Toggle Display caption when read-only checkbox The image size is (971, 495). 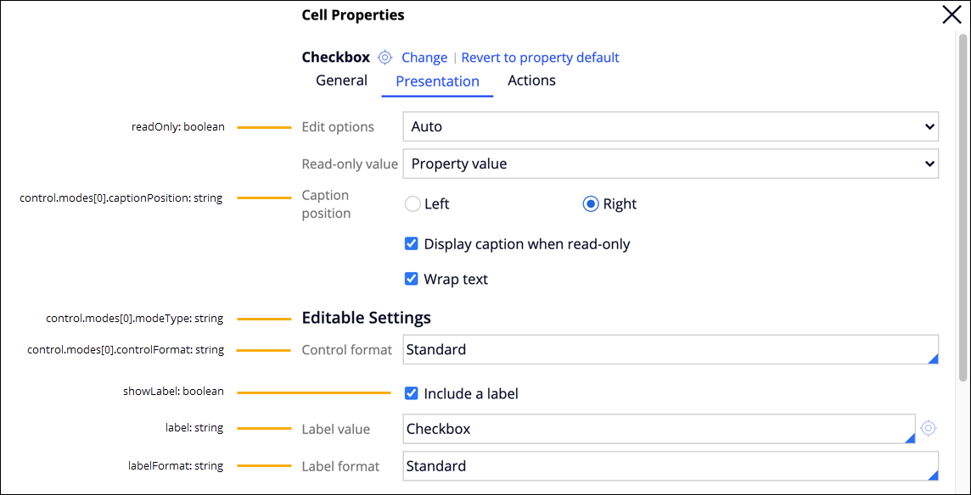coord(412,244)
